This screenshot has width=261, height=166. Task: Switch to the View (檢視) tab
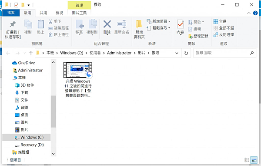(x=59, y=13)
